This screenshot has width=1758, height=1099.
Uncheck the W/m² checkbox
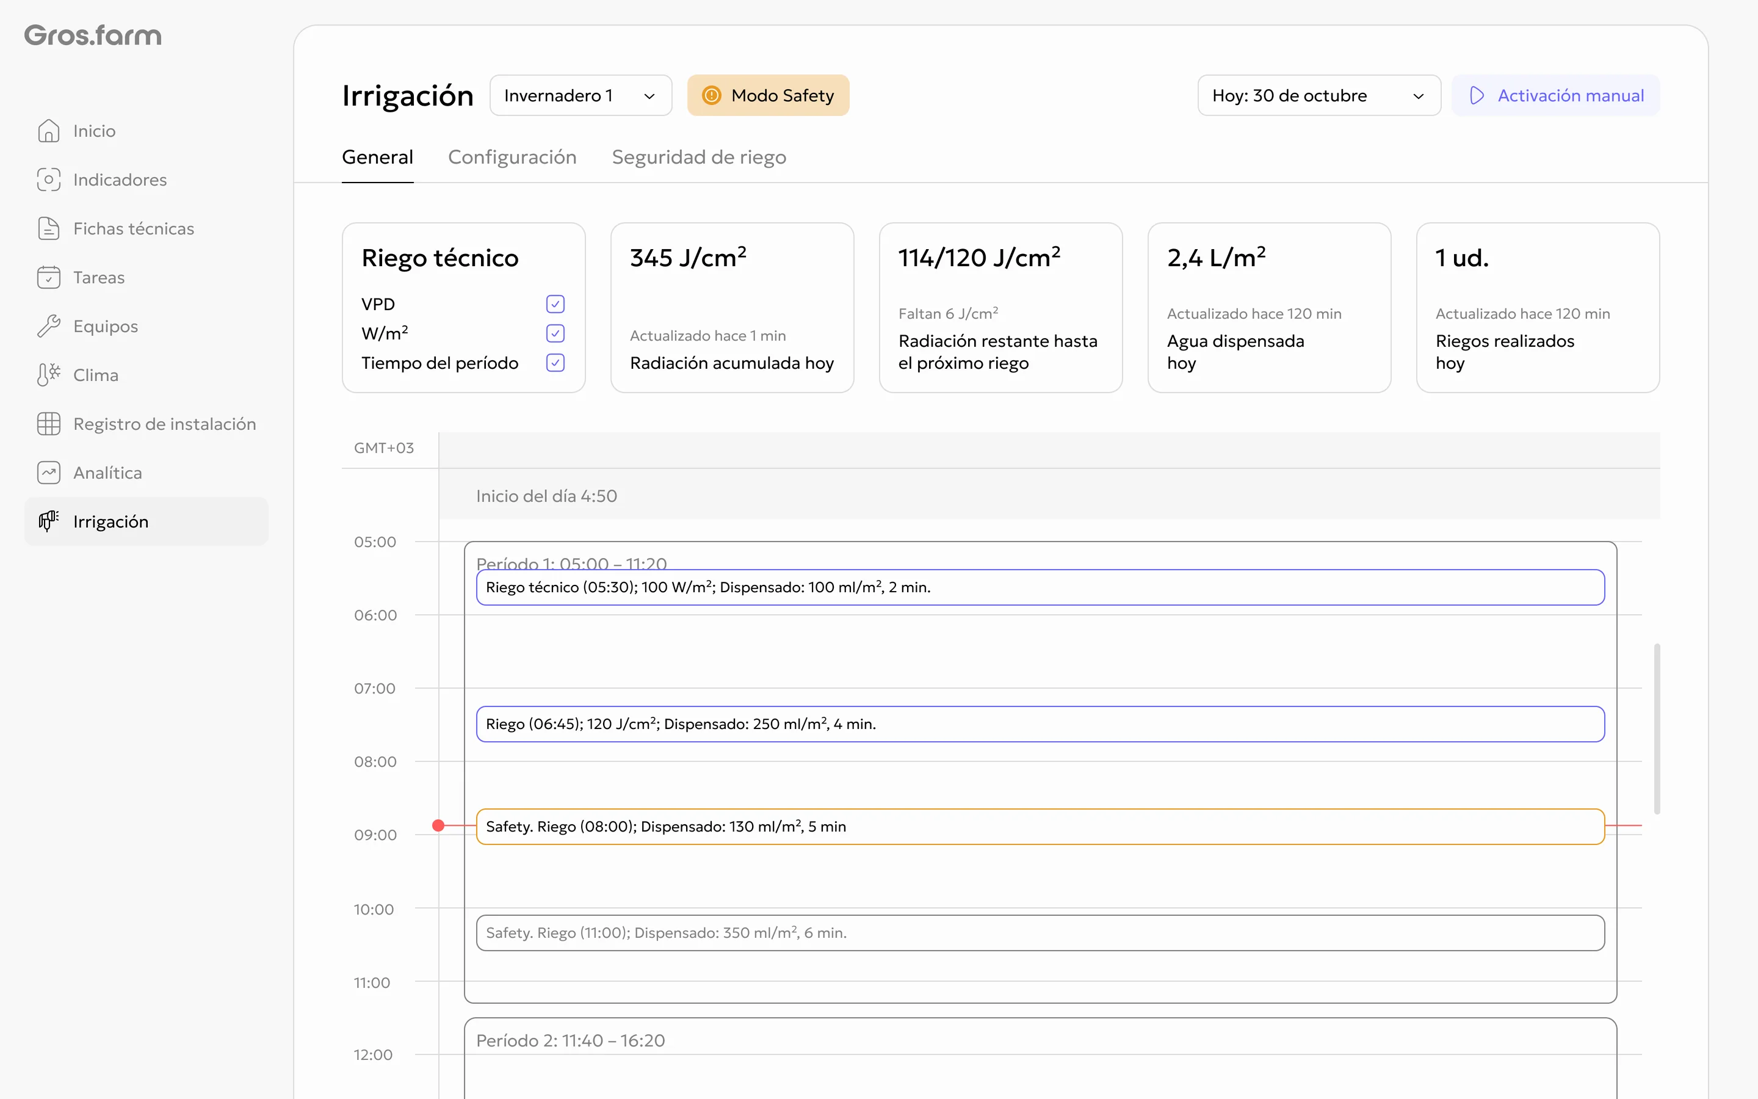[555, 333]
